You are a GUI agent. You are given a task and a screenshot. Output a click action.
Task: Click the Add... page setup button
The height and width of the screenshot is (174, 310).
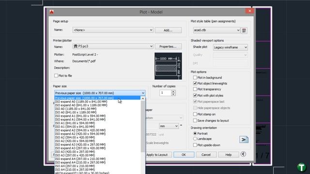pos(168,30)
